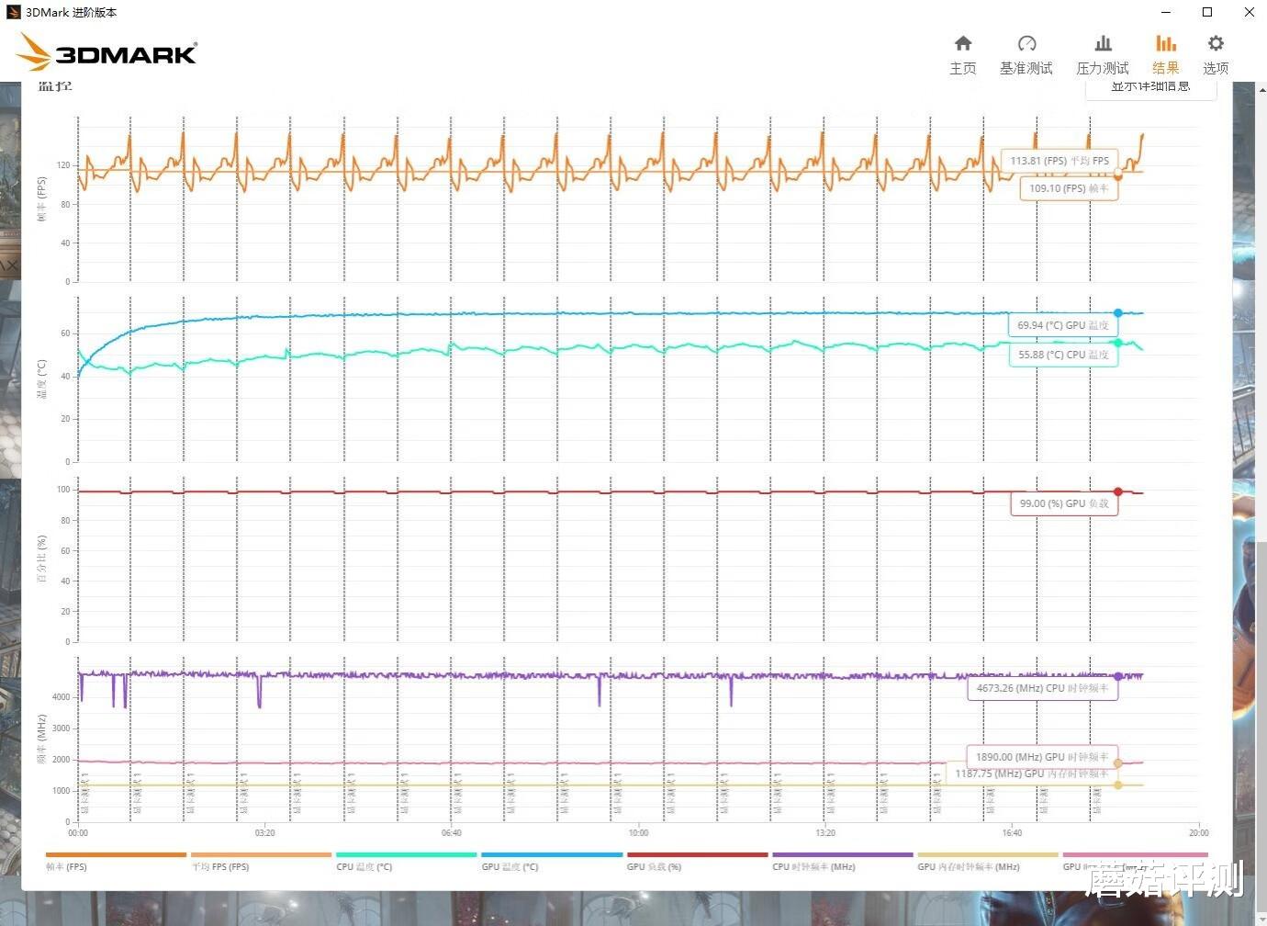Click the 69.94 °C GPU 温度 callout
Screen dimensions: 1267x926
point(1063,324)
